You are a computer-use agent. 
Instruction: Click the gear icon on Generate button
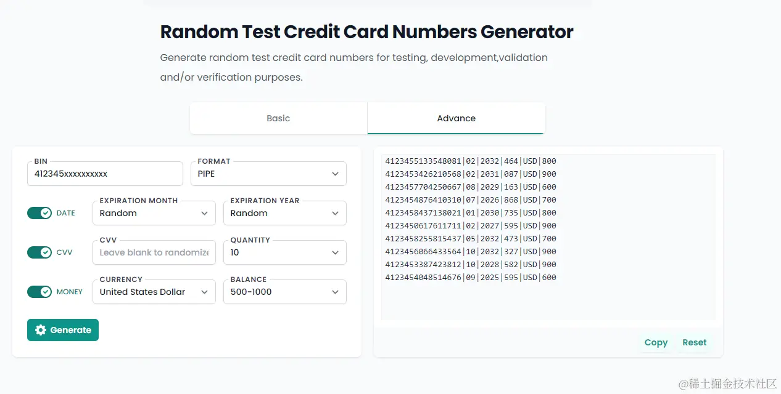(x=41, y=330)
